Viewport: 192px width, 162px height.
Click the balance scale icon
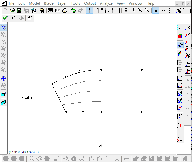[22, 18]
